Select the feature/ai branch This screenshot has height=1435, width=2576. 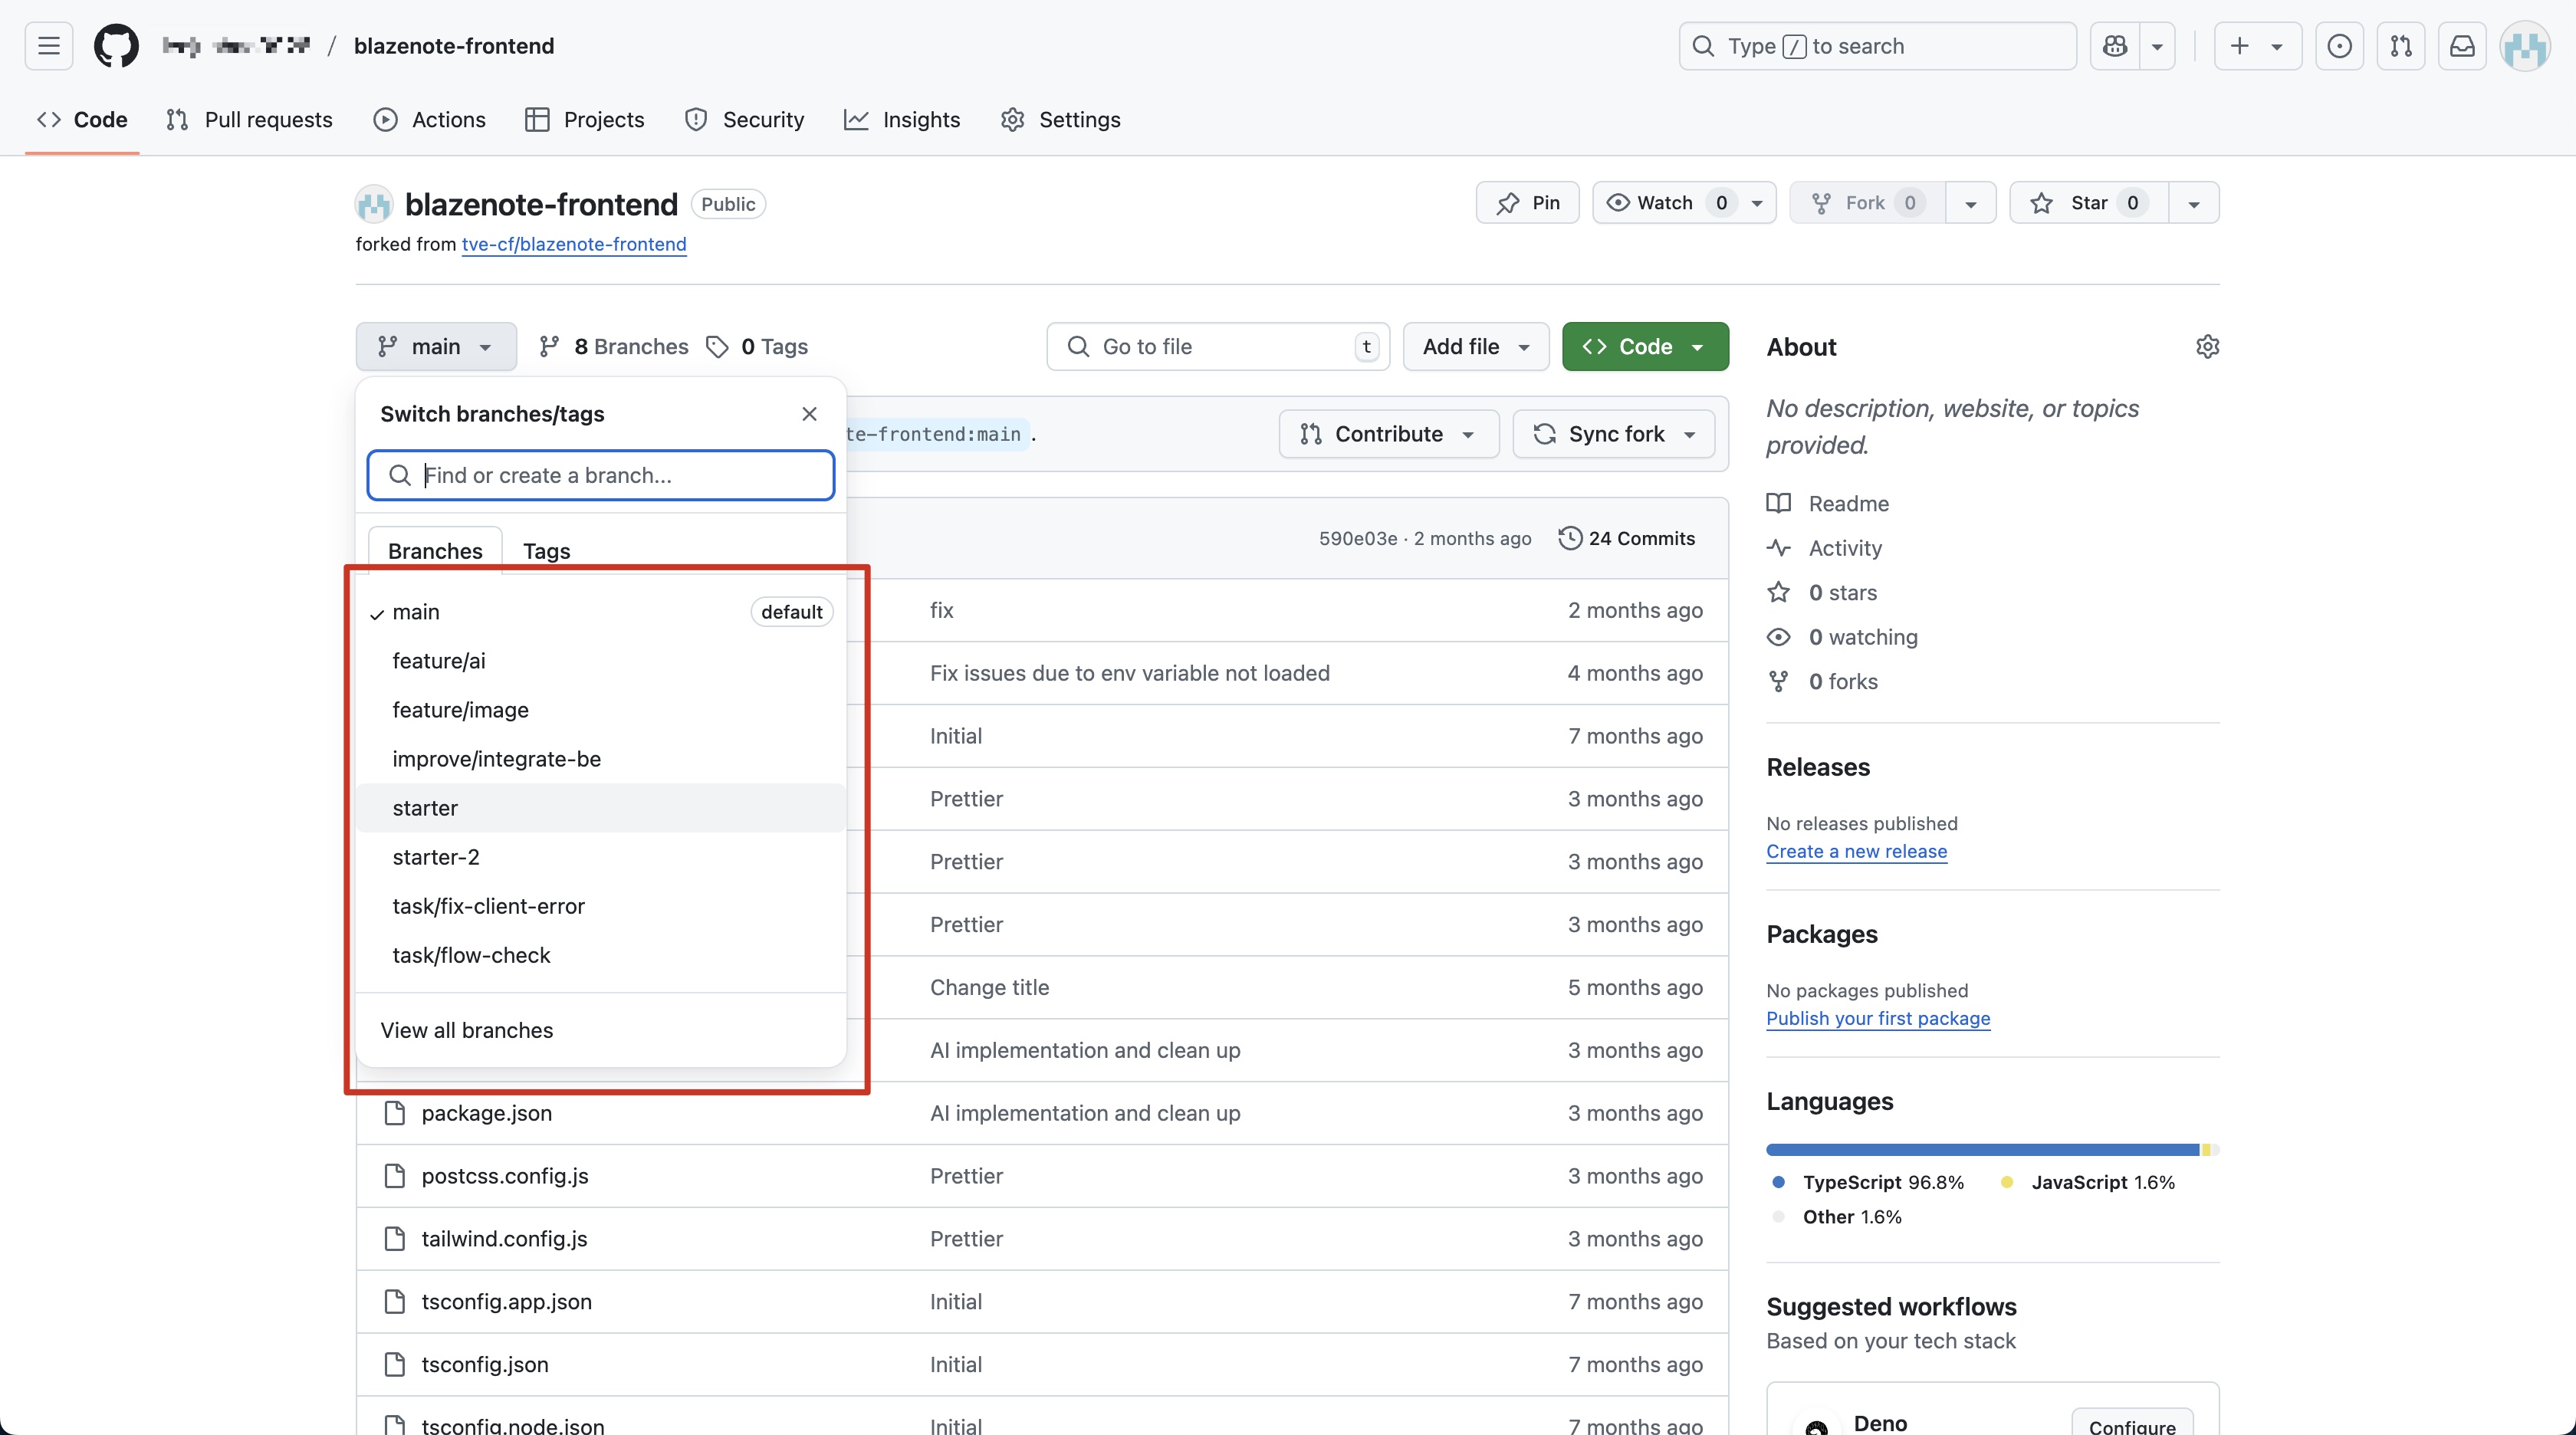click(439, 661)
